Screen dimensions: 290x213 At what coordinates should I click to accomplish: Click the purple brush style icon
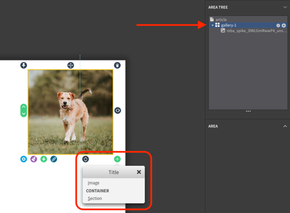[x=34, y=159]
